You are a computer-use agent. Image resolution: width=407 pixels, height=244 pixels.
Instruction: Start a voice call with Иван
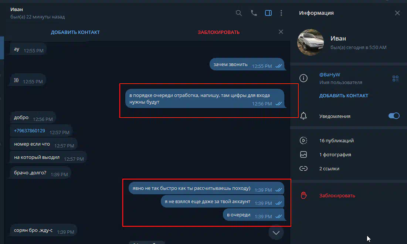[254, 13]
